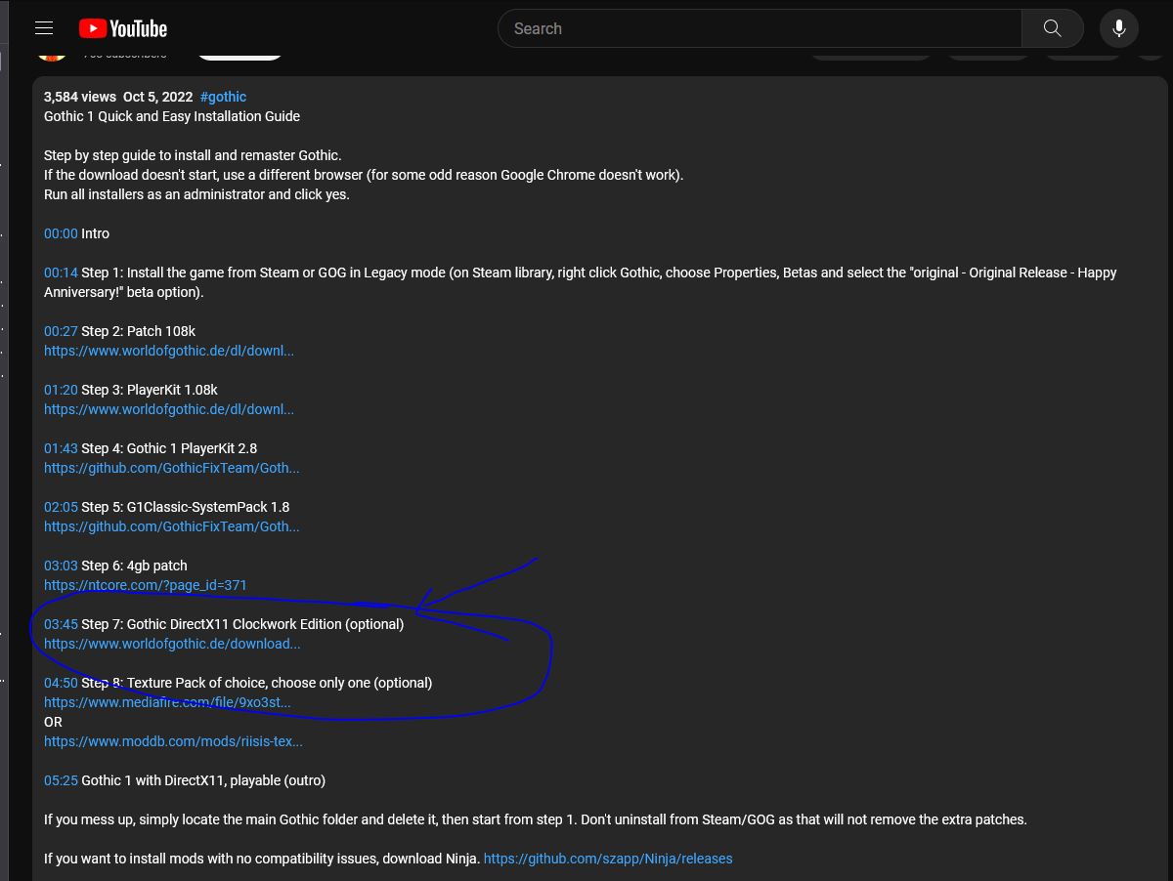Go to the YouTube home logo
Screen dimensions: 1173x881
click(x=123, y=28)
